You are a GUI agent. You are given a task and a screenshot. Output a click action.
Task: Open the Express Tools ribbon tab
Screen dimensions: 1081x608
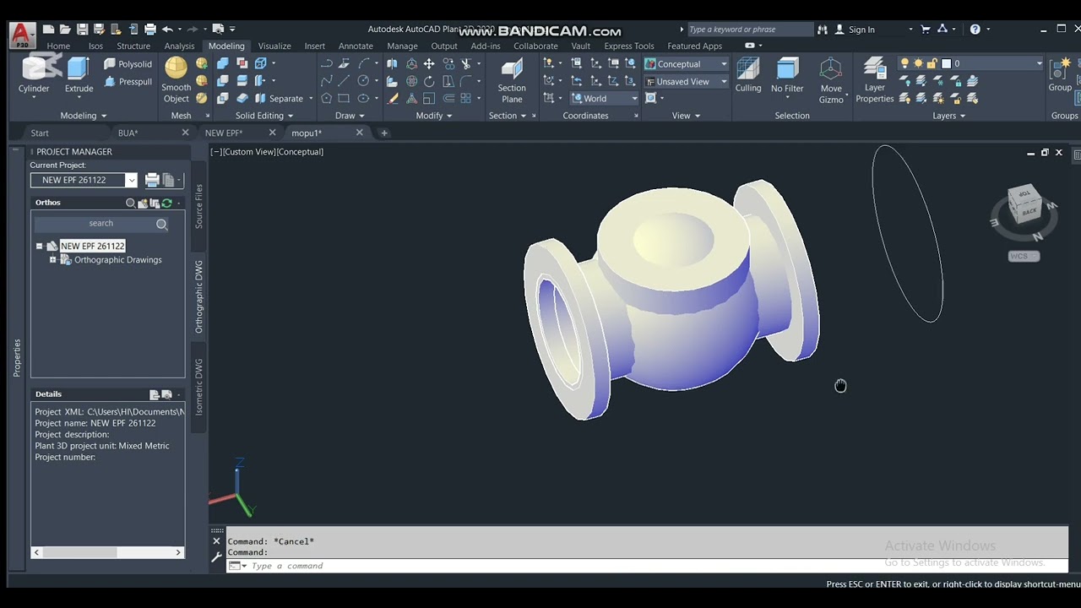point(629,46)
